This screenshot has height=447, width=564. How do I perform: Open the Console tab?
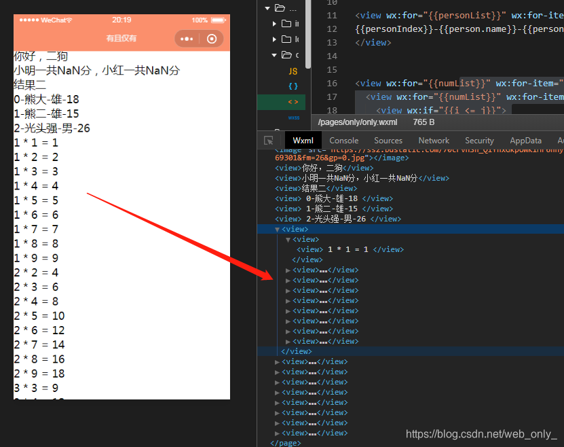pos(344,141)
